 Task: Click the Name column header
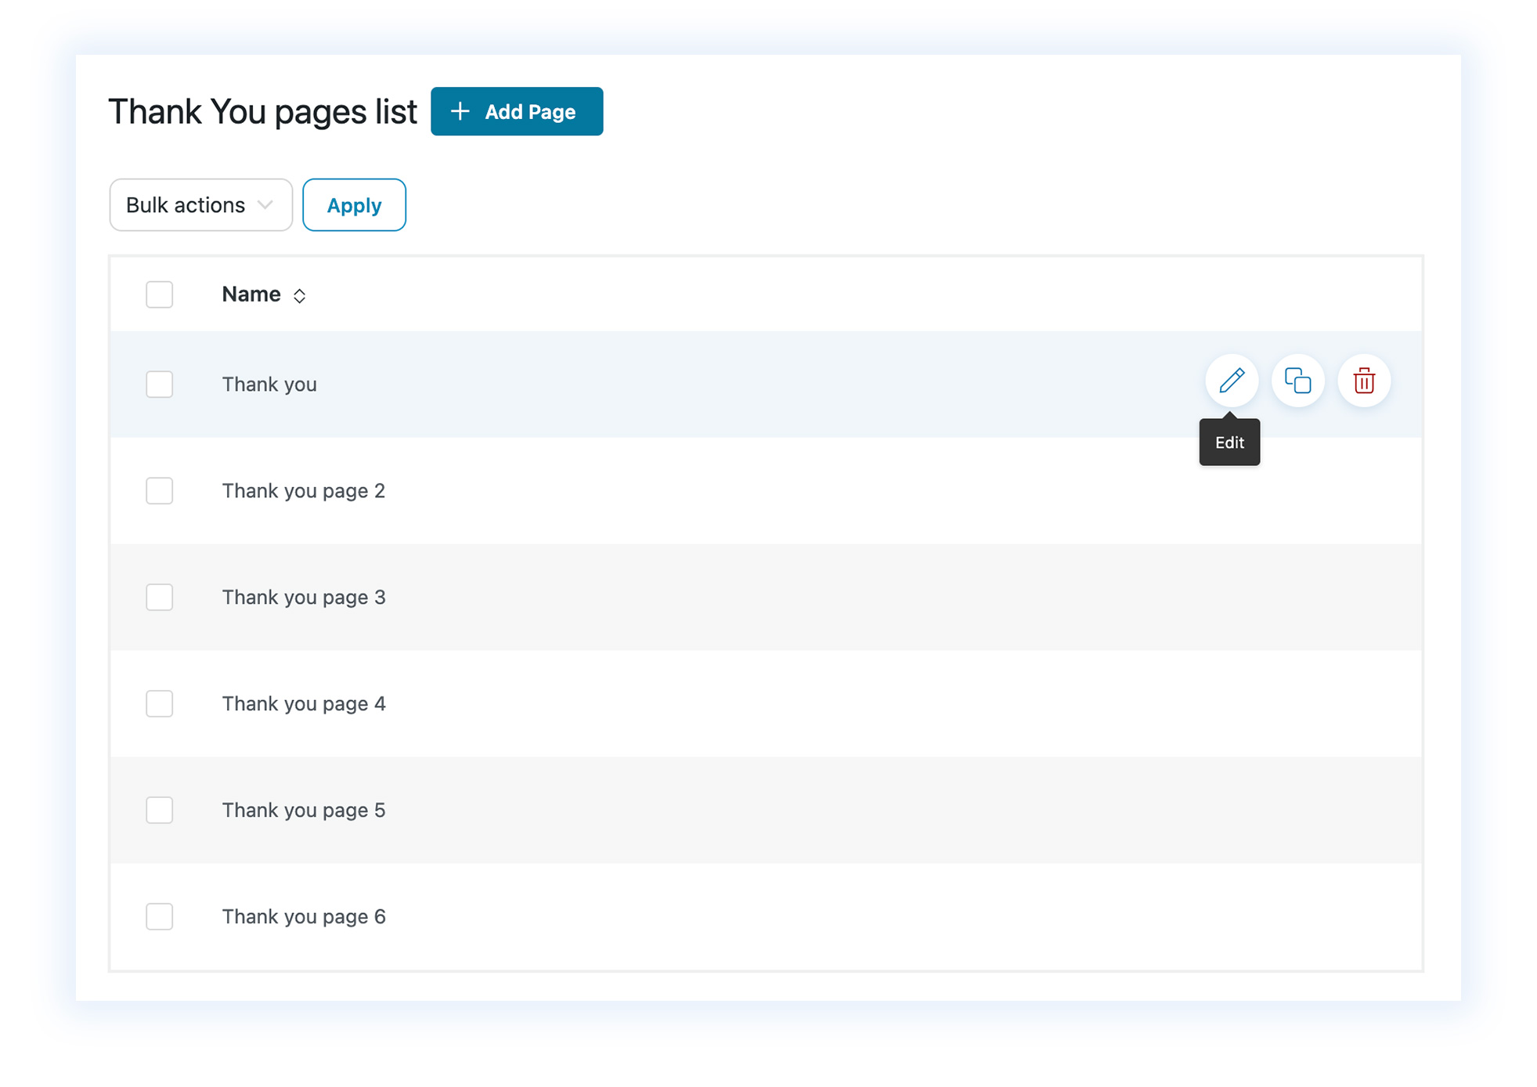coord(251,294)
